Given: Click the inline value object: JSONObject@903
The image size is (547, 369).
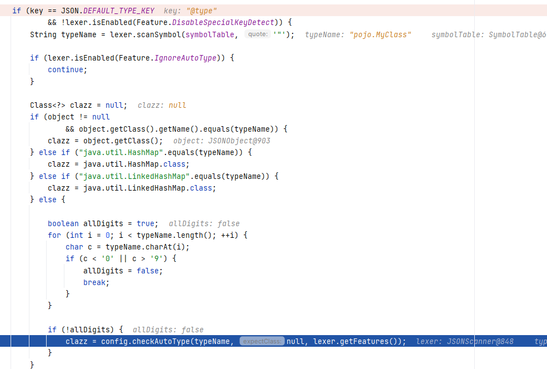Looking at the screenshot, I should (222, 141).
